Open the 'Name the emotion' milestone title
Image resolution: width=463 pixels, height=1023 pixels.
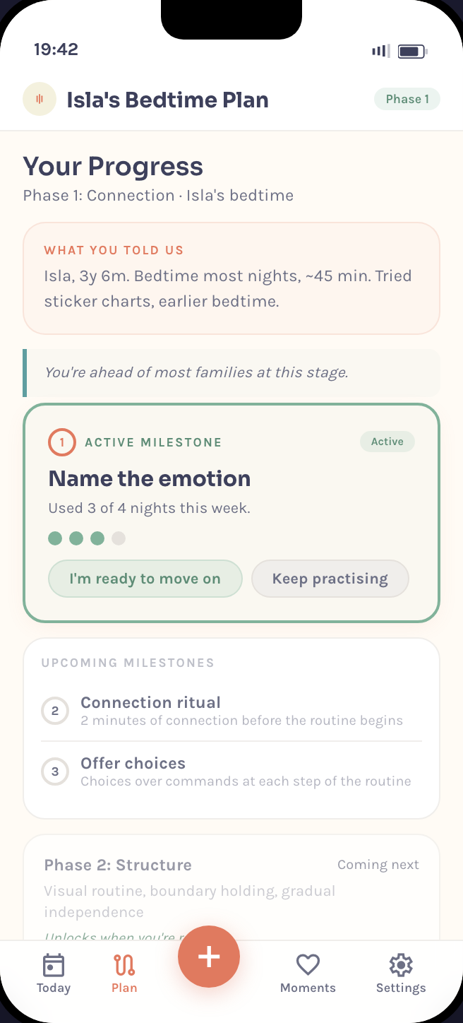point(149,478)
